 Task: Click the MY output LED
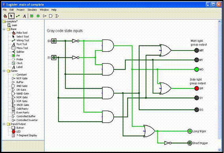pyautogui.click(x=196, y=60)
